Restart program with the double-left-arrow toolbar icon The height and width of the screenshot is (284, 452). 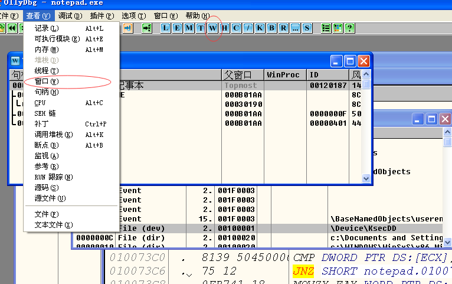pyautogui.click(x=12, y=28)
